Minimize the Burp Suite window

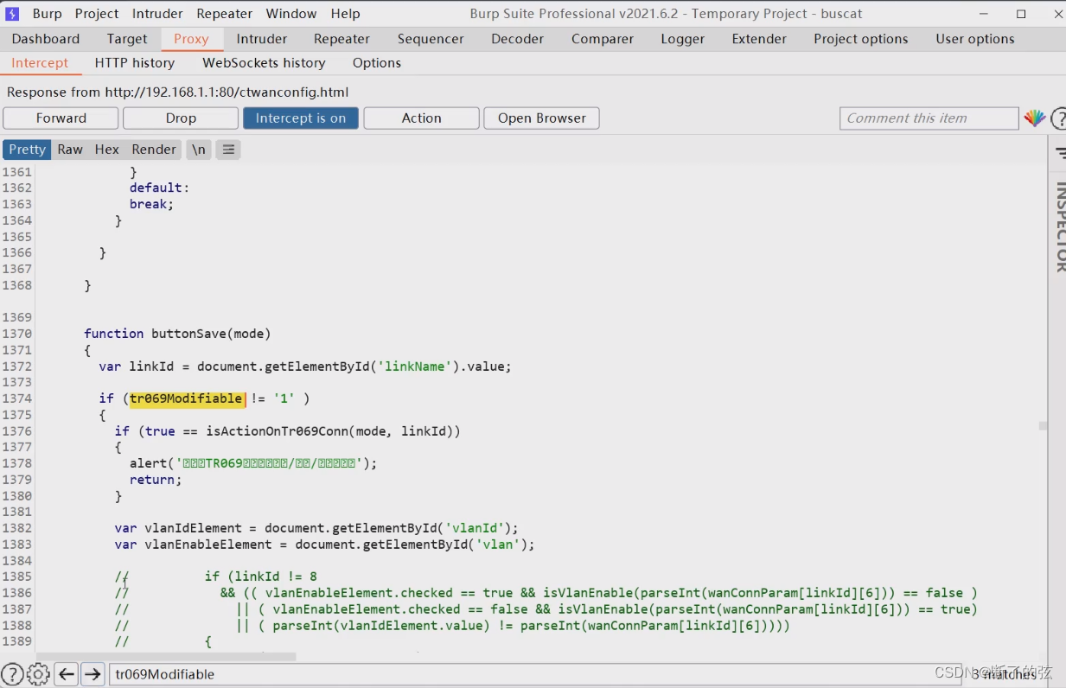click(984, 14)
